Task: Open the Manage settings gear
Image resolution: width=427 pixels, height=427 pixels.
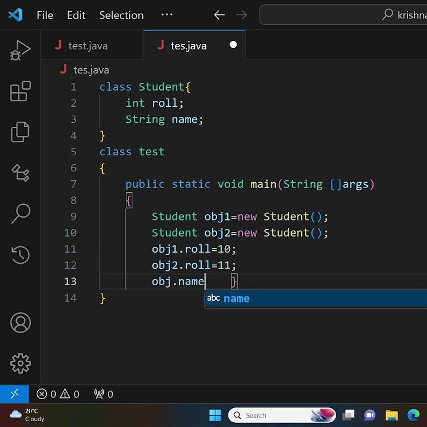Action: click(x=20, y=364)
